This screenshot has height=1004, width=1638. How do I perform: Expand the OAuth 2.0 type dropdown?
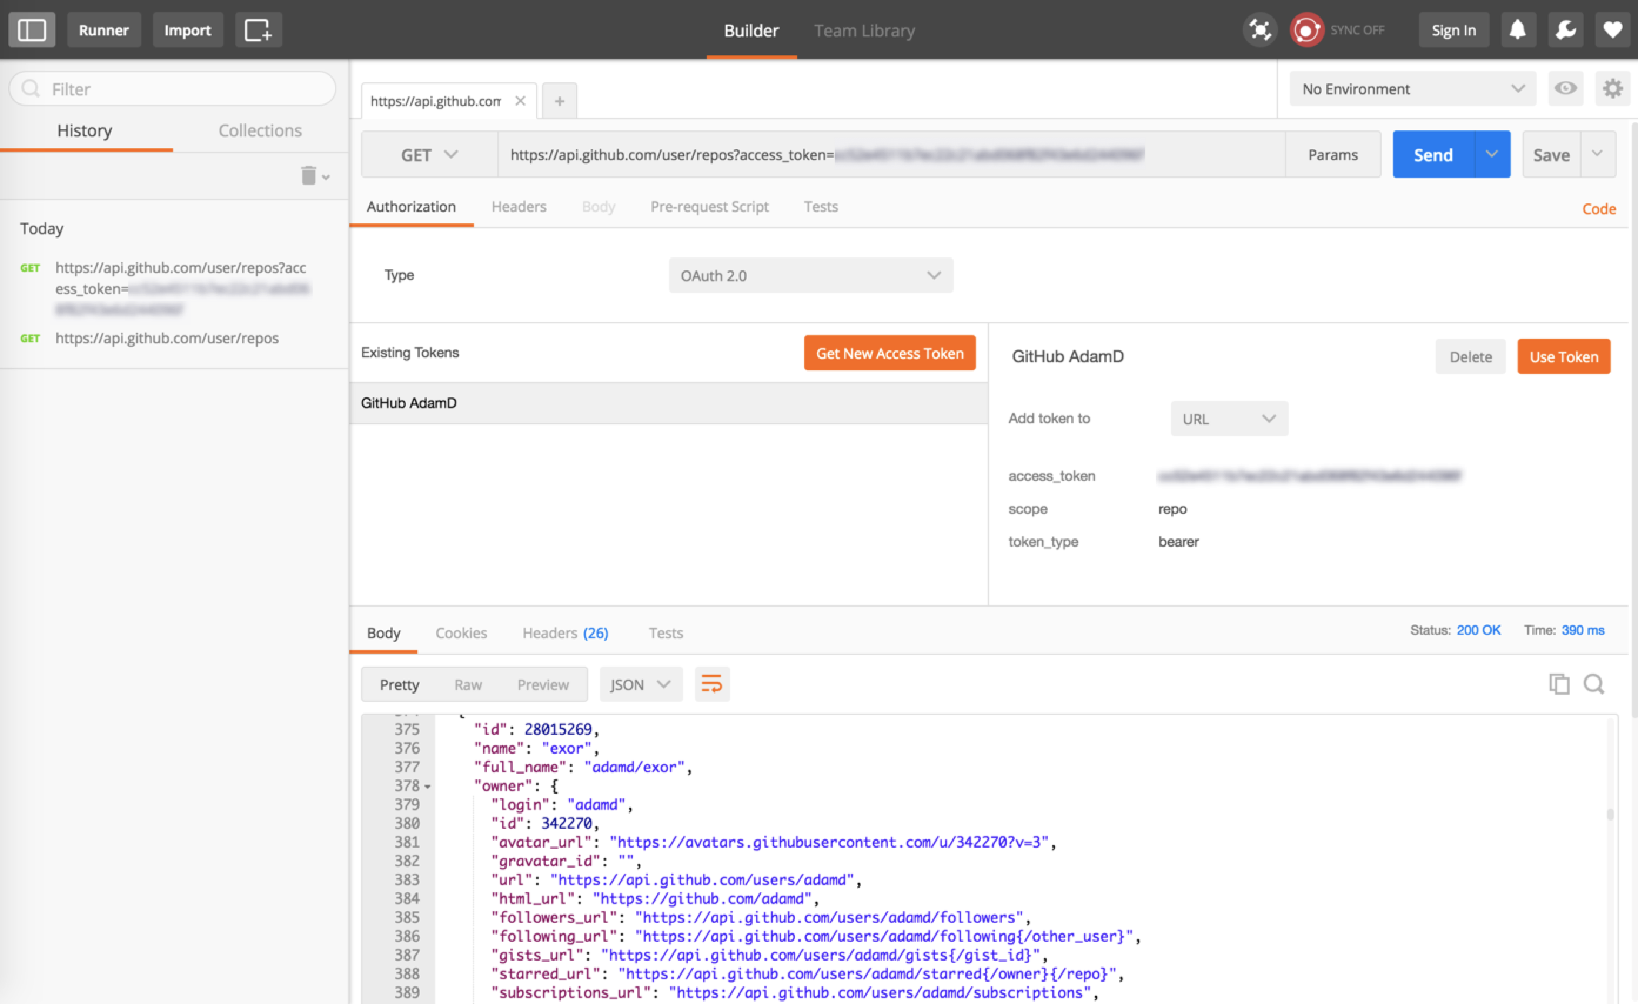810,276
